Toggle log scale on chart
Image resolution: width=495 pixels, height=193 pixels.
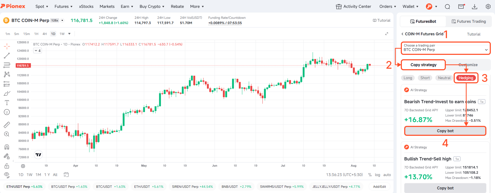pyautogui.click(x=377, y=175)
